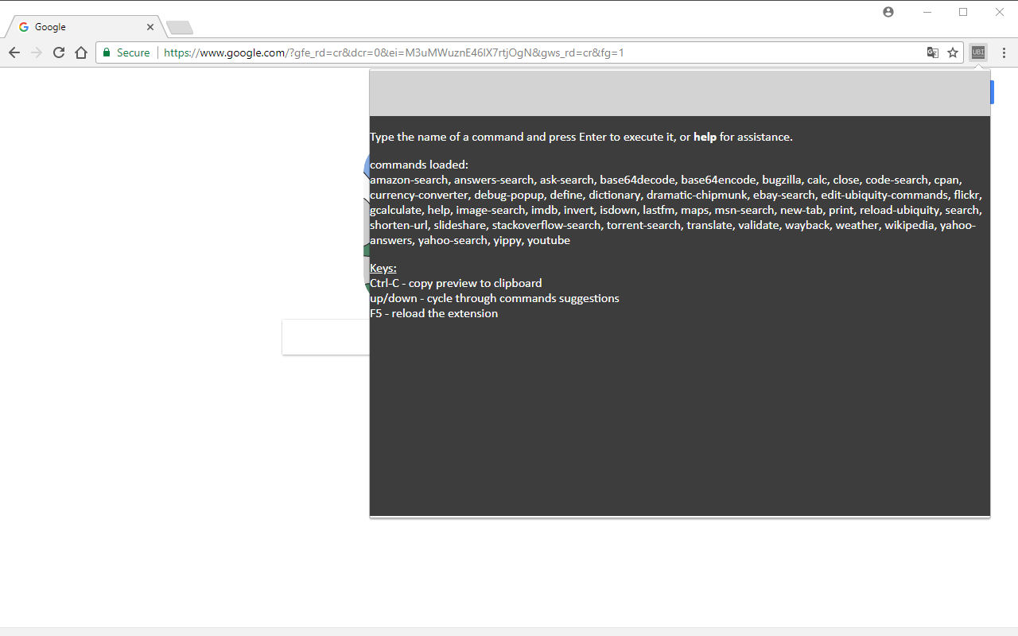Image resolution: width=1018 pixels, height=636 pixels.
Task: Click the Google search box behind the popup
Action: 326,336
